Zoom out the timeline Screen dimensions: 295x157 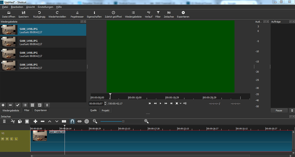click(x=95, y=122)
